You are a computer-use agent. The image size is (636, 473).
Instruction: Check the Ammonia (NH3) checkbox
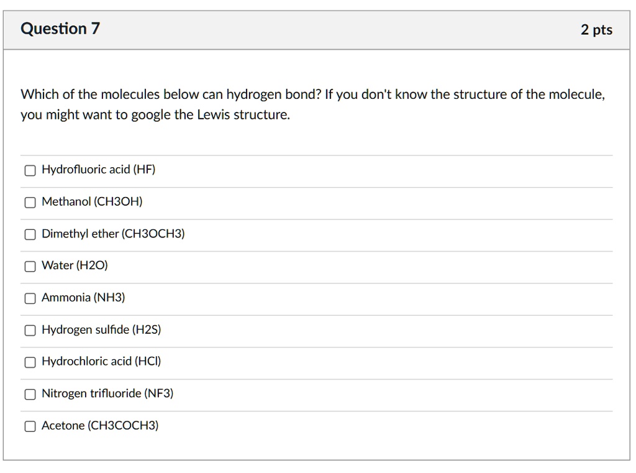(x=30, y=298)
